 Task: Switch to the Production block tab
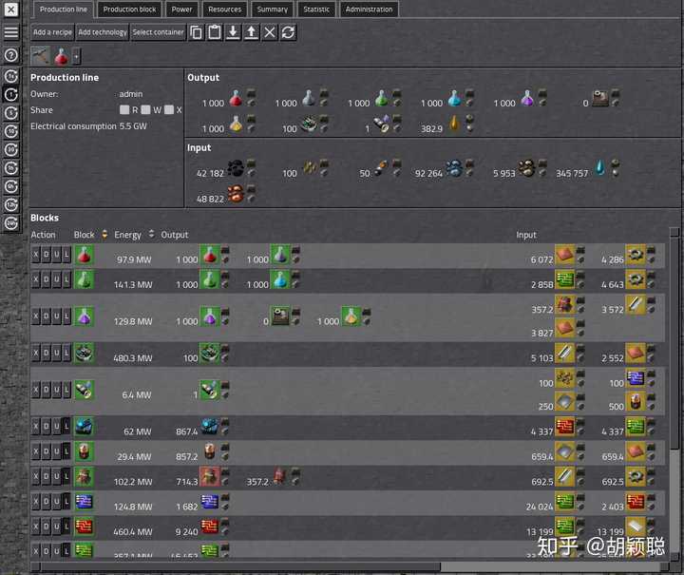(x=129, y=10)
